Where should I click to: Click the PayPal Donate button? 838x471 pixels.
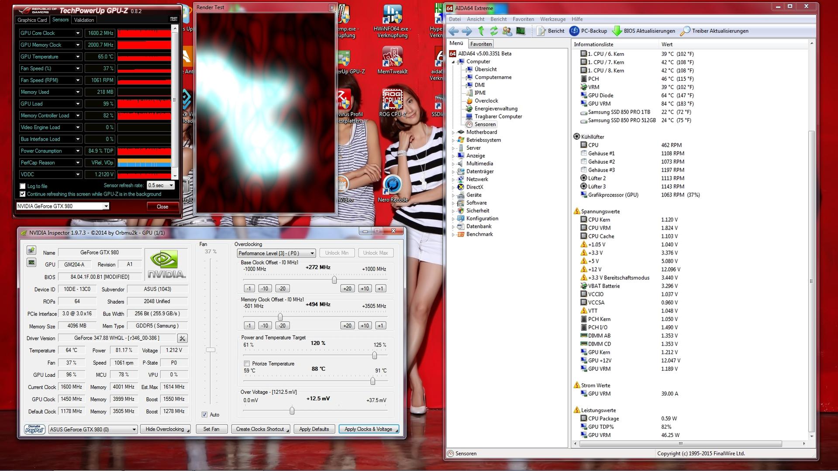(x=34, y=429)
